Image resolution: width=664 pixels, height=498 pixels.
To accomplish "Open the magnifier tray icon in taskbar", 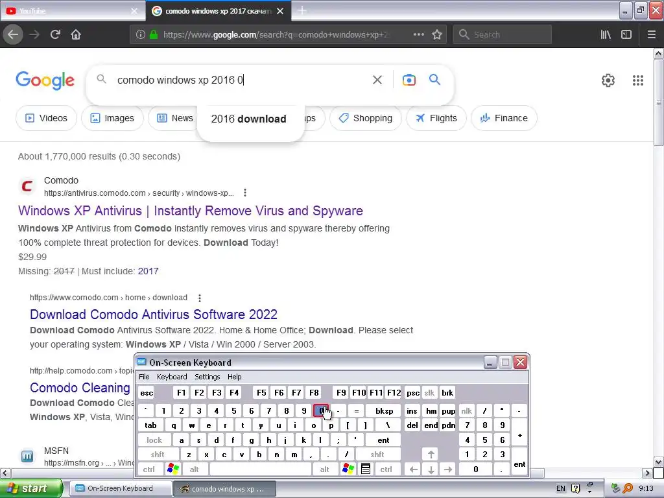I will coord(628,489).
